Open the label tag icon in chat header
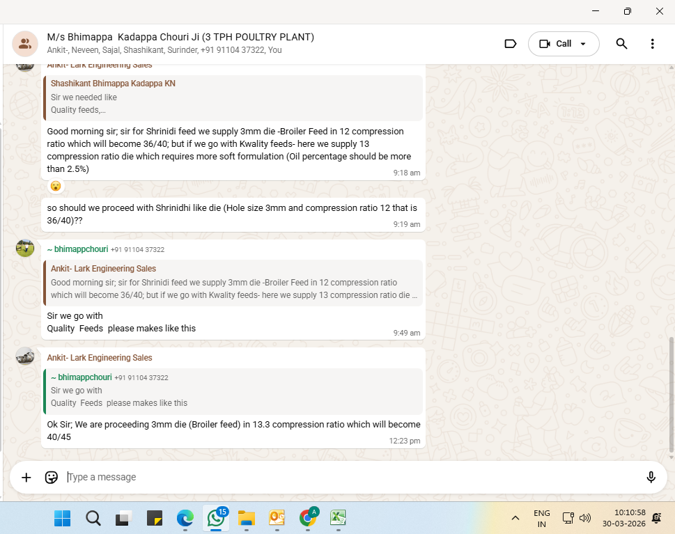 pos(510,44)
